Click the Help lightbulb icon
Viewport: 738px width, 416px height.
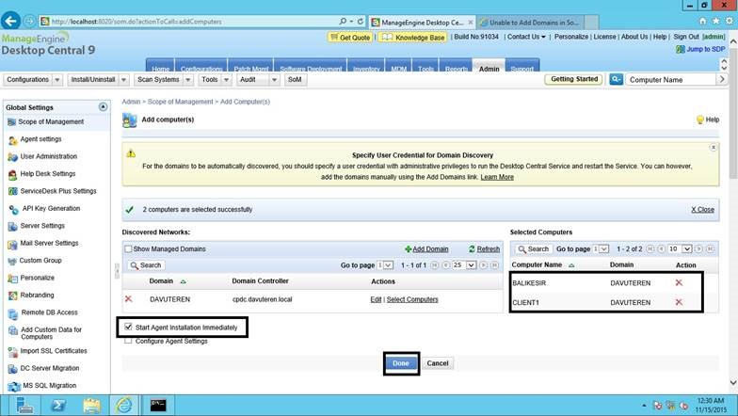(x=700, y=120)
